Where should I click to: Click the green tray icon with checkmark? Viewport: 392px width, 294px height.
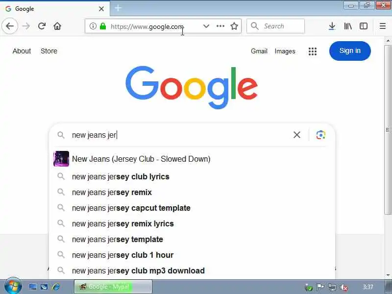click(x=309, y=288)
